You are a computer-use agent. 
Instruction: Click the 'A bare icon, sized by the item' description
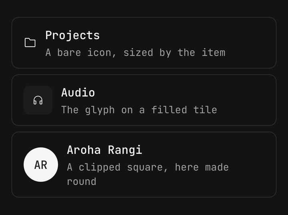point(135,53)
